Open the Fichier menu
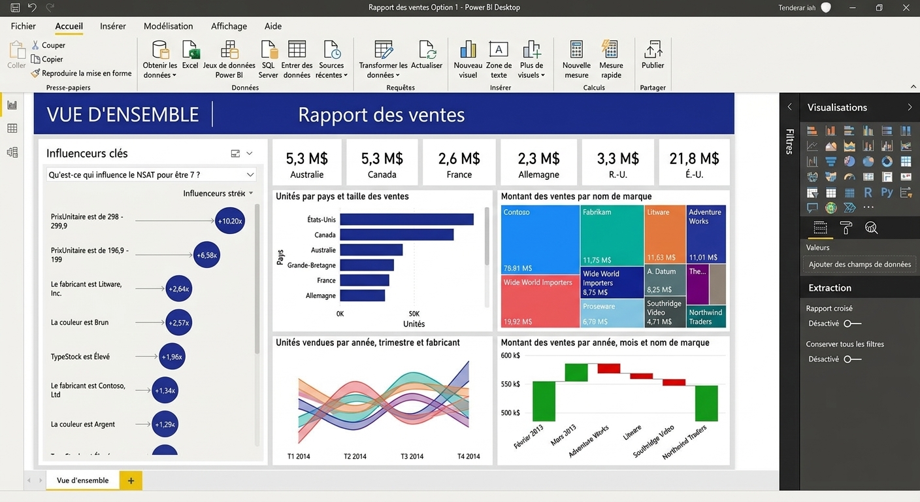This screenshot has height=502, width=920. click(24, 26)
